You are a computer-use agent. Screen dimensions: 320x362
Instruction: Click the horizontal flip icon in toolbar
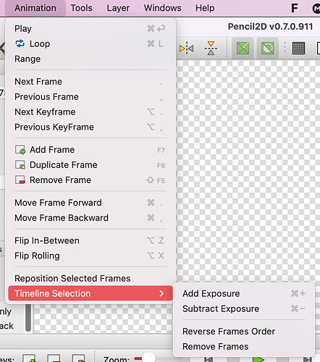[x=186, y=49]
